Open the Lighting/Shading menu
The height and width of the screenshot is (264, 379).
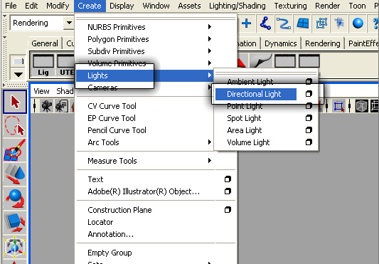click(x=237, y=6)
